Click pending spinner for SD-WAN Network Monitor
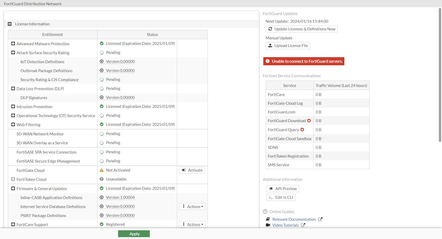Viewport: 442px width, 239px height. point(102,134)
